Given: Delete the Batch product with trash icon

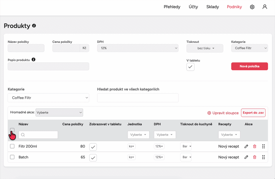Looking at the screenshot, I should [x=255, y=157].
